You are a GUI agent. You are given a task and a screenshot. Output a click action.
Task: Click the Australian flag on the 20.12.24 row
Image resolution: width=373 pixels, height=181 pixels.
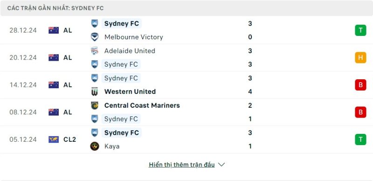pos(54,58)
